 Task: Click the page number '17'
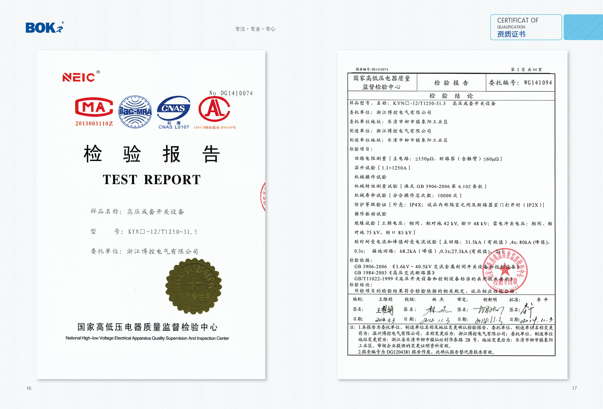574,388
